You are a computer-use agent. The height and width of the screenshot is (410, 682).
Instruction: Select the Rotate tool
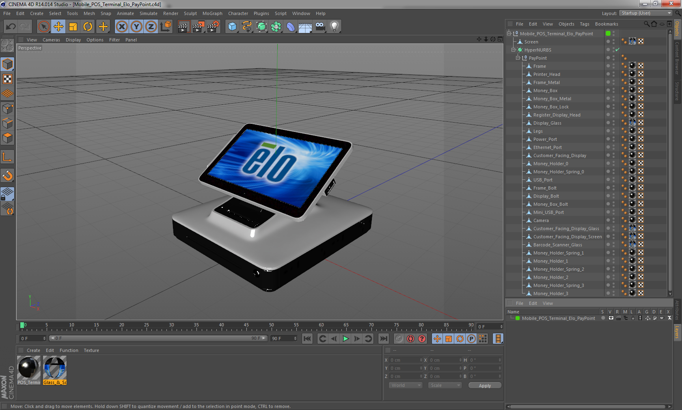point(88,26)
